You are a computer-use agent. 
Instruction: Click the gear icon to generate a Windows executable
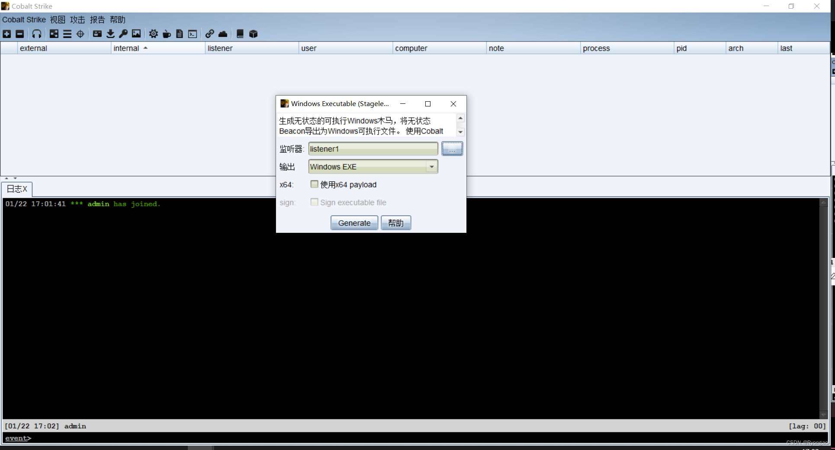tap(154, 34)
